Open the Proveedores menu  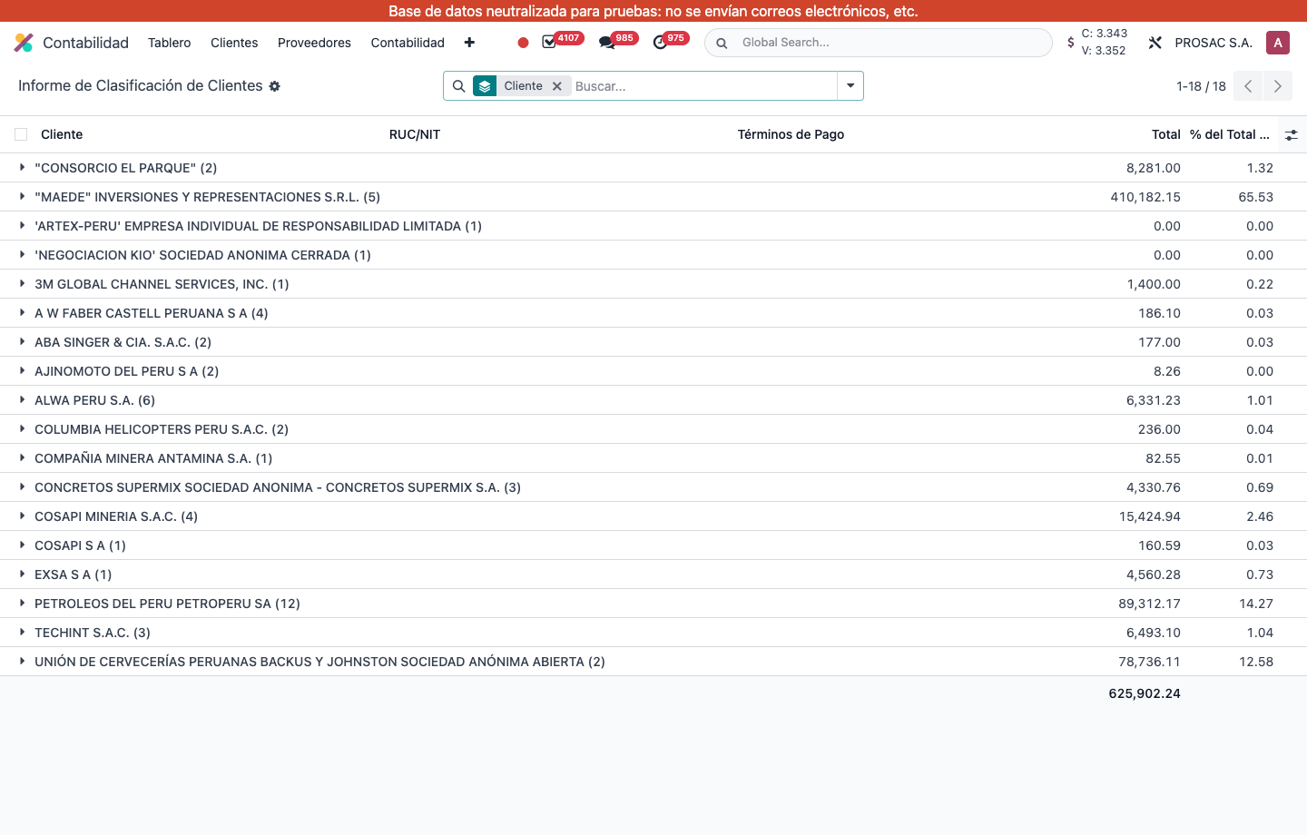[314, 43]
